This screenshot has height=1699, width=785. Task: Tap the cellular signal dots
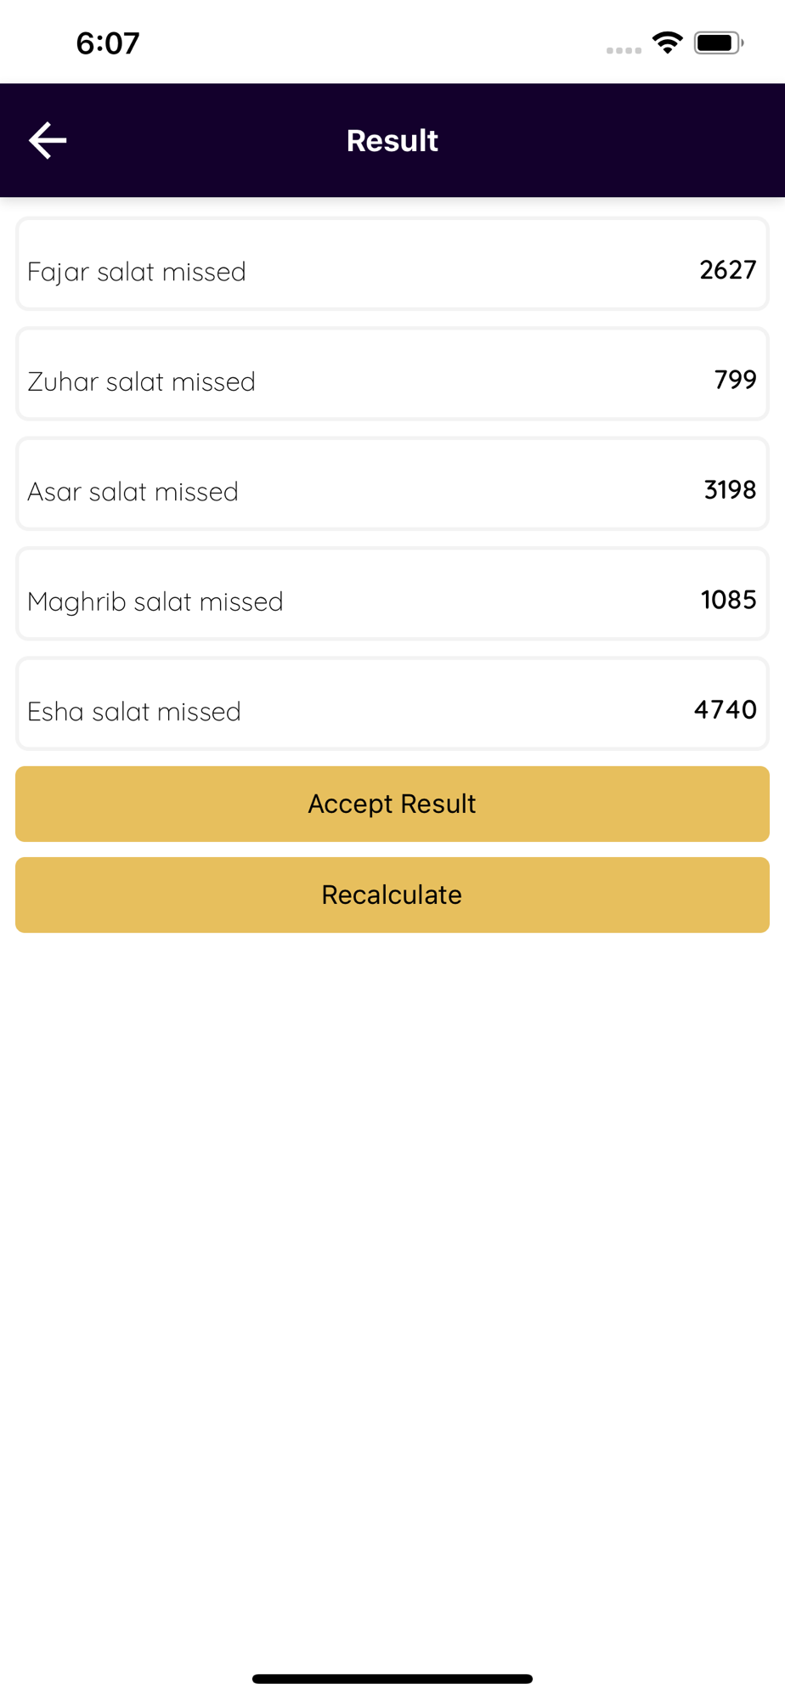point(624,50)
